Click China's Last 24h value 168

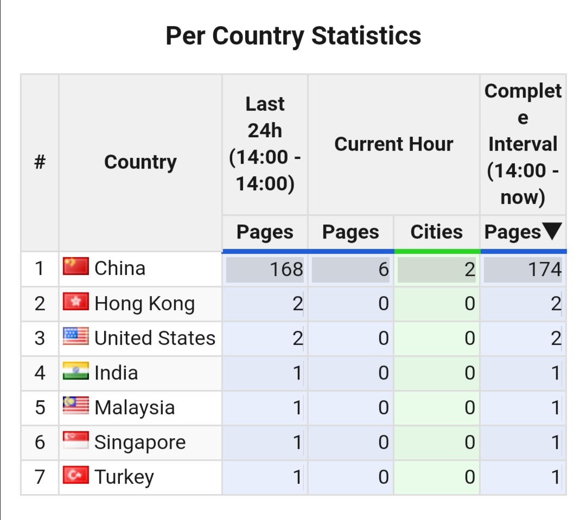click(286, 269)
